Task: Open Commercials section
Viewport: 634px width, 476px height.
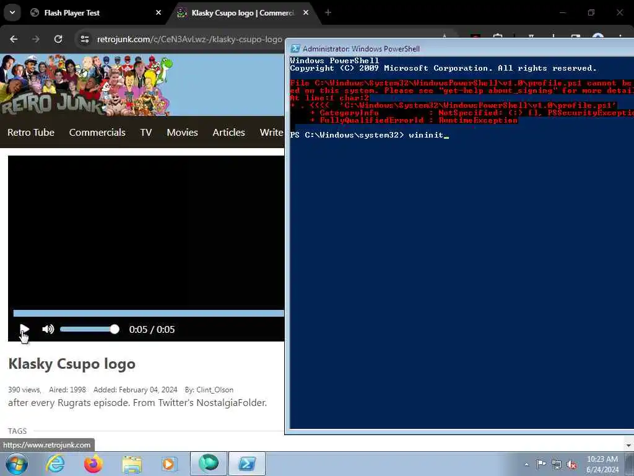Action: tap(97, 133)
